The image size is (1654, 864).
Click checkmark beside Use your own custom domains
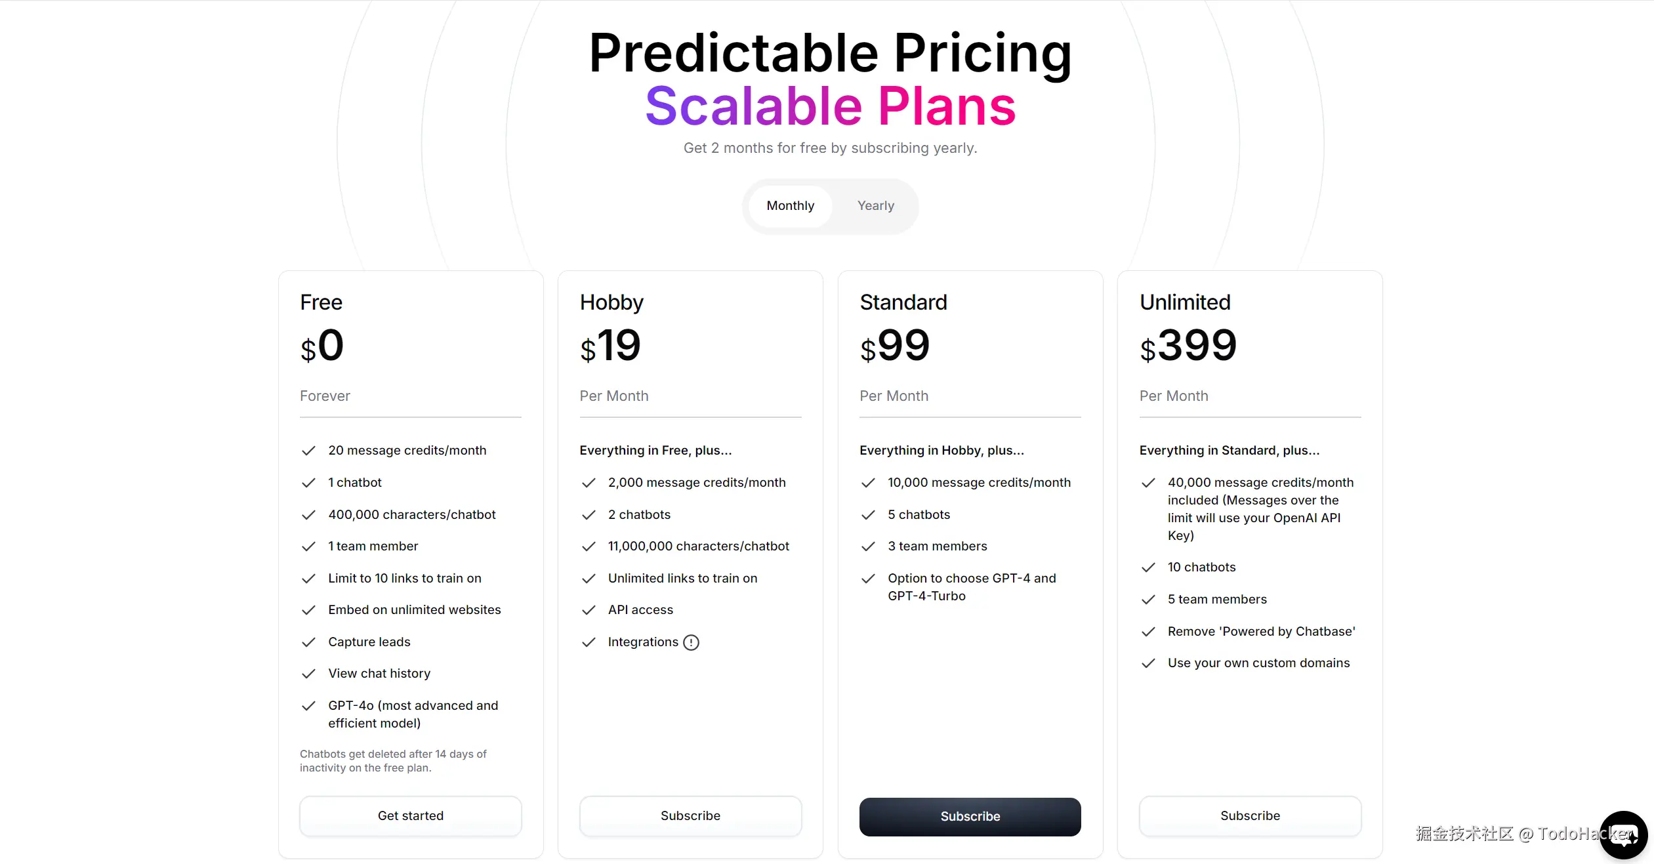tap(1148, 663)
